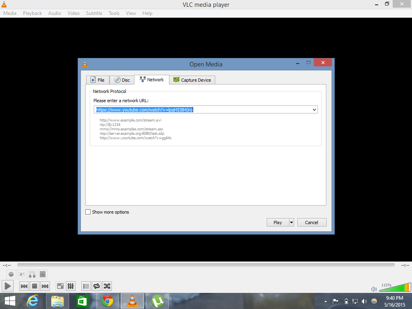Select the Network tab
This screenshot has height=309, width=412.
(x=152, y=80)
